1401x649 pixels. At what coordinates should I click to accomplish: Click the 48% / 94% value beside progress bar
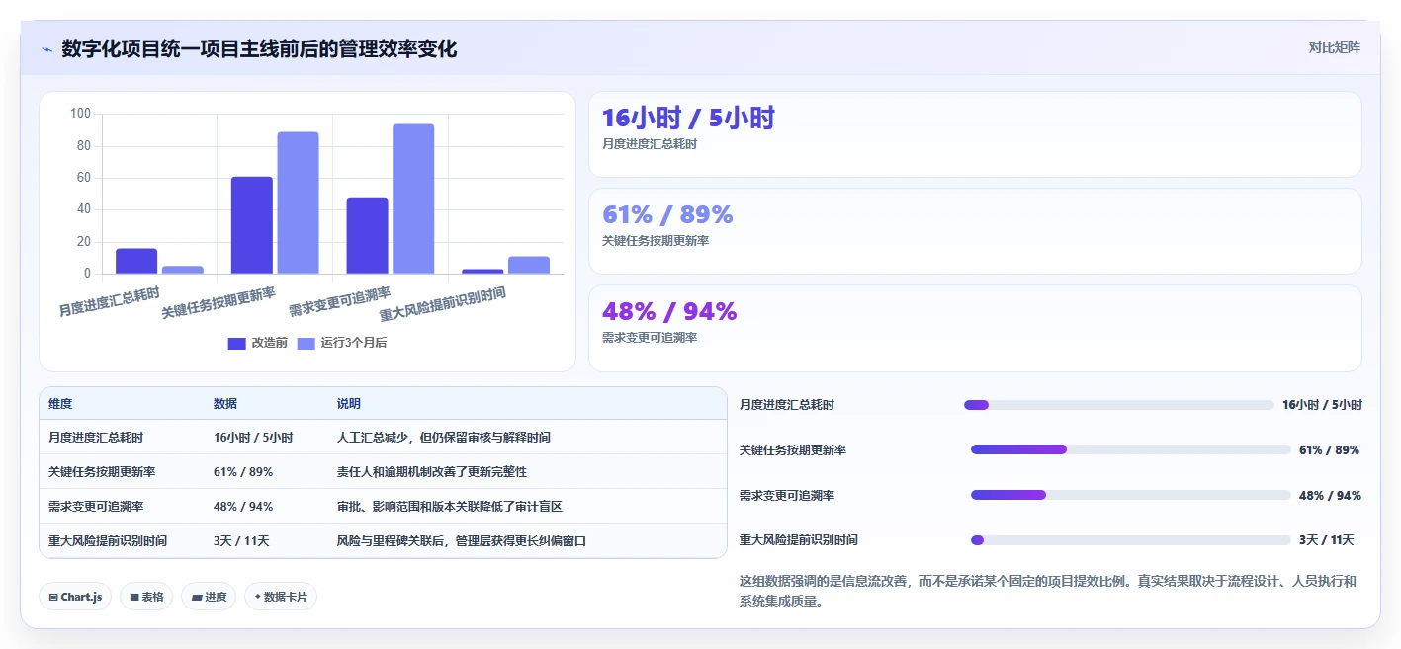[x=1330, y=495]
